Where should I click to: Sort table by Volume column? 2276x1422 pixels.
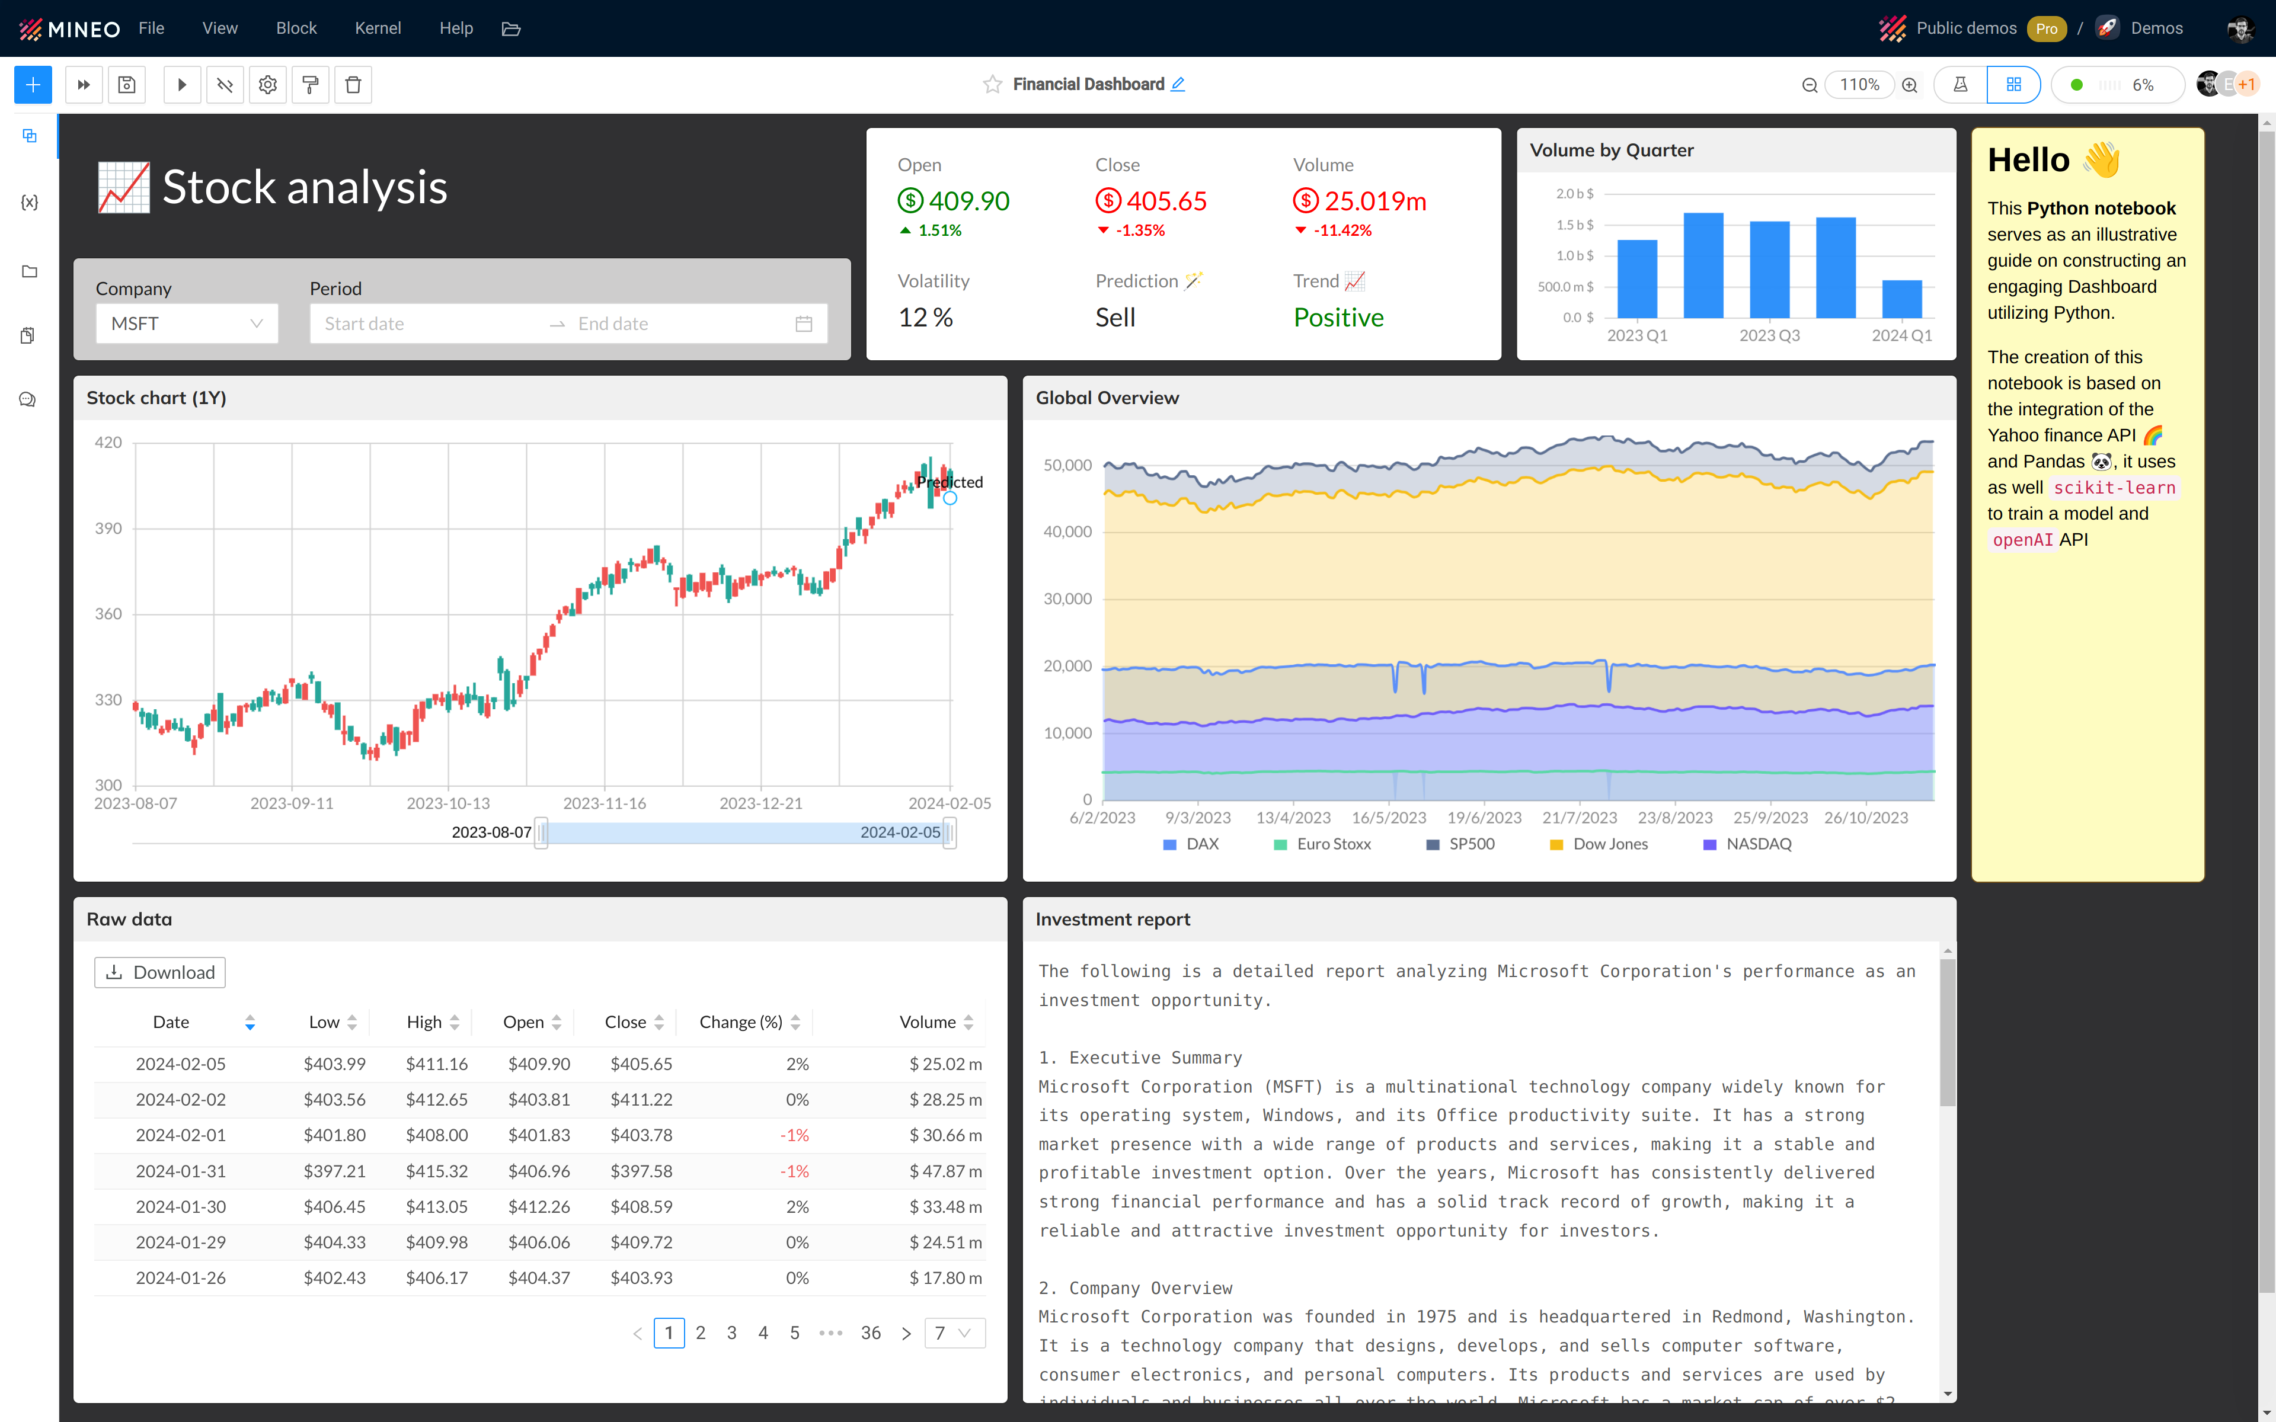968,1022
